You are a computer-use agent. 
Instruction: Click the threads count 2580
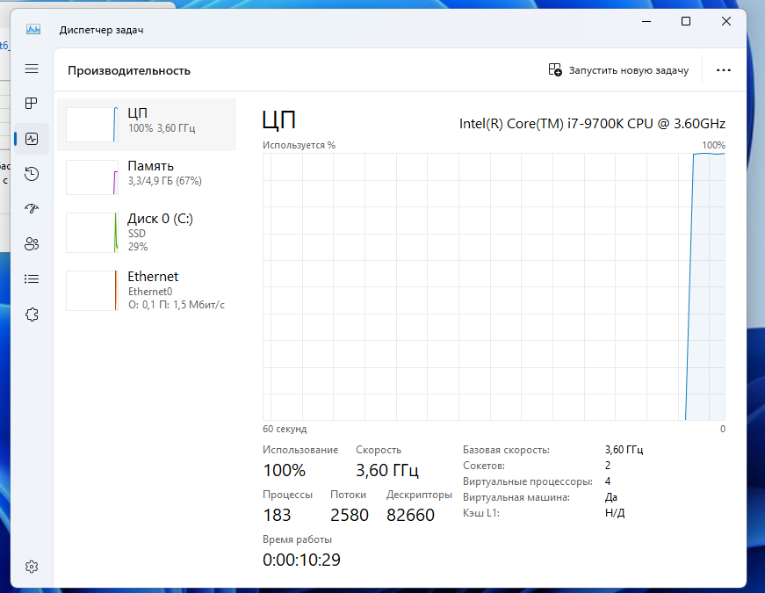pyautogui.click(x=350, y=516)
